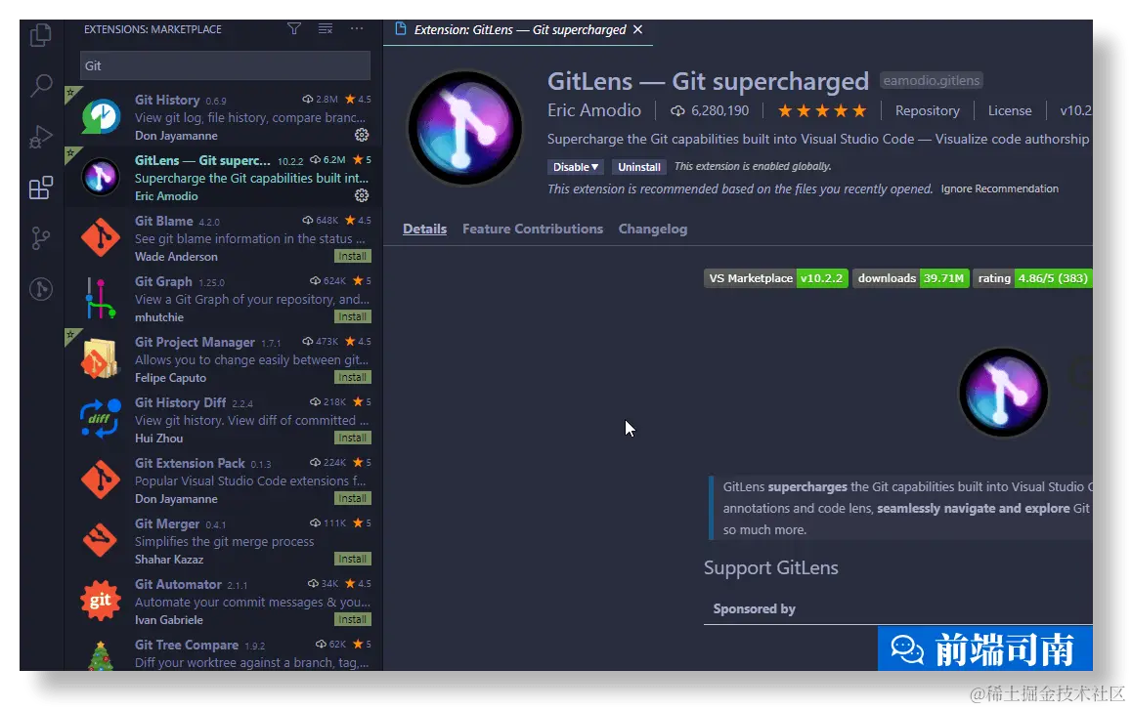
Task: Click the Uninstall button for GitLens
Action: coord(639,167)
